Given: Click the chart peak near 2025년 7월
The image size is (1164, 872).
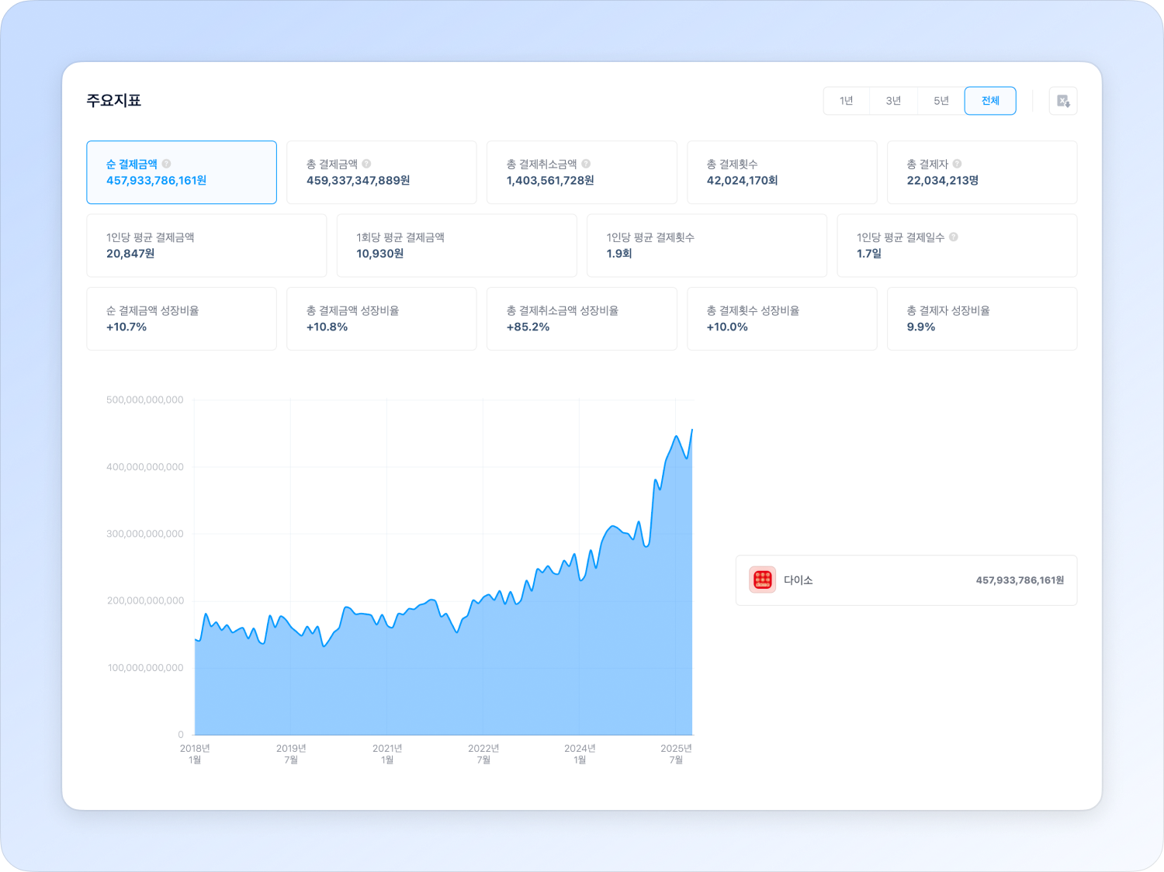Looking at the screenshot, I should (677, 437).
